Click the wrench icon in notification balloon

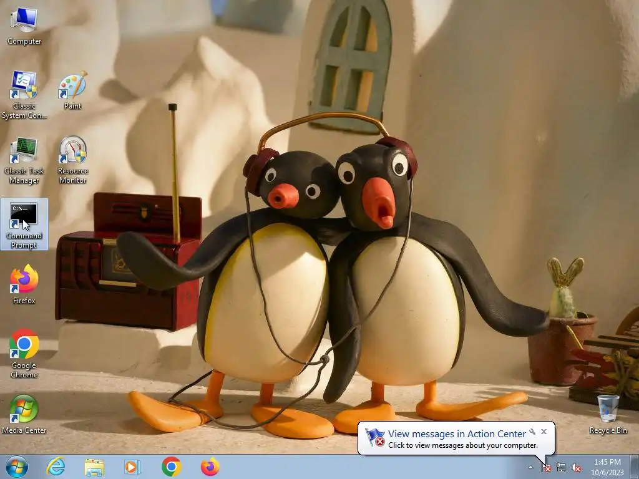(532, 432)
